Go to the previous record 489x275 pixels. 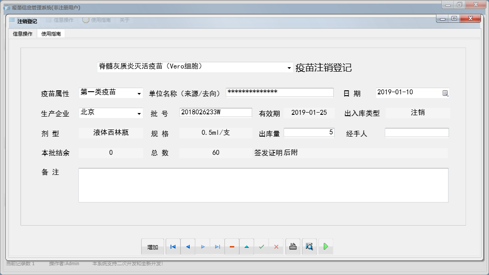[187, 246]
